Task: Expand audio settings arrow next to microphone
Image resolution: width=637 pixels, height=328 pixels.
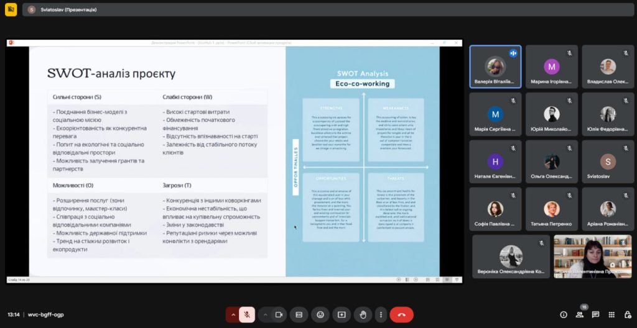Action: coord(233,314)
